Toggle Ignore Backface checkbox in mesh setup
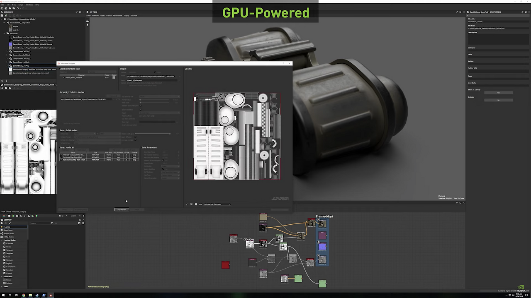Screen dimensions: 531x298 pyautogui.click(x=140, y=110)
